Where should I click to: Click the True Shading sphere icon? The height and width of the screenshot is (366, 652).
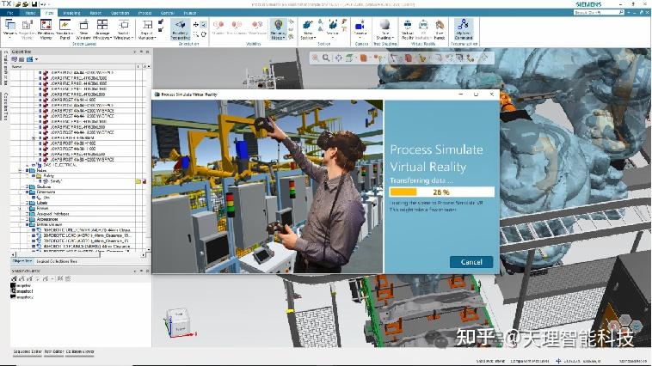[x=385, y=24]
